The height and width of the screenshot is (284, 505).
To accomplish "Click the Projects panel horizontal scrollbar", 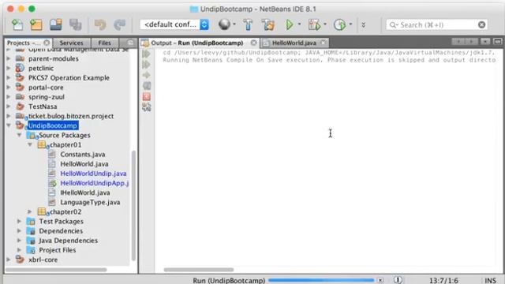I will [x=56, y=270].
